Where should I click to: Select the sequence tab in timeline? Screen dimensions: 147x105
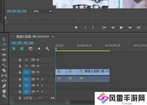[x=33, y=37]
